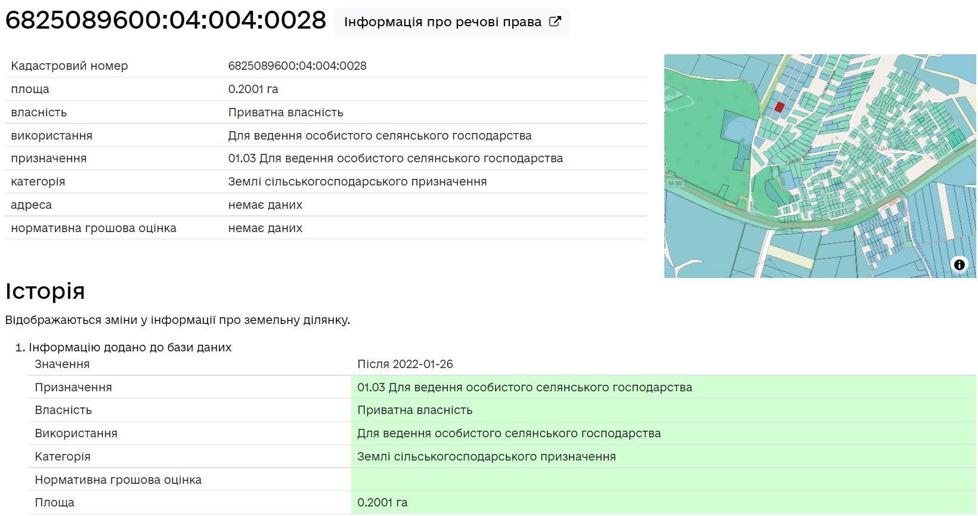Click the empty green Нормативна грошова оцінка cell
The height and width of the screenshot is (516, 978).
pos(662,480)
